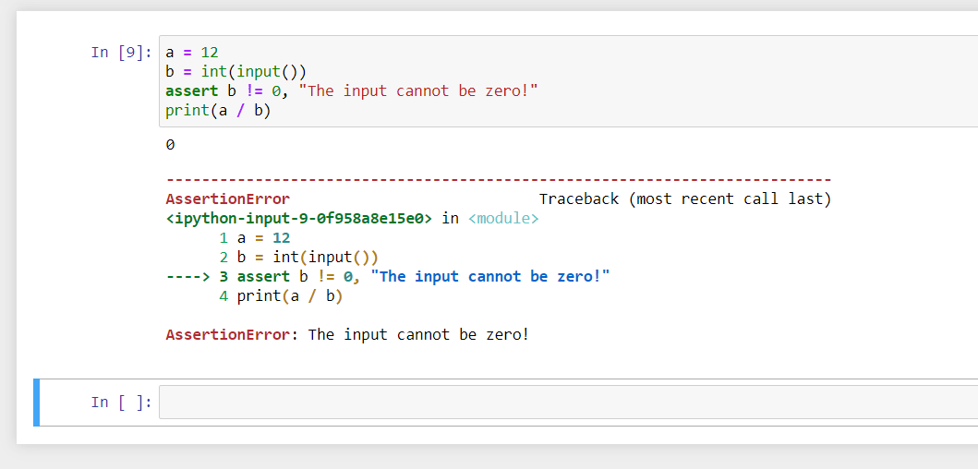Click traceback line 1 'a = 12'
This screenshot has width=978, height=469.
coord(255,238)
